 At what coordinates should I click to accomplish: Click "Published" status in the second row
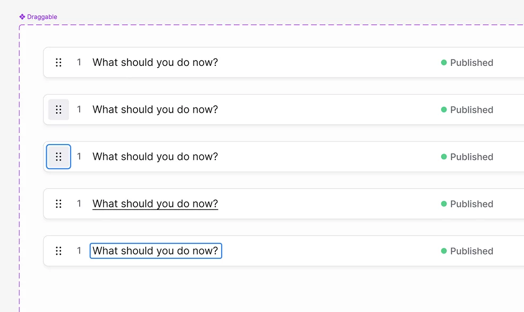pos(471,109)
